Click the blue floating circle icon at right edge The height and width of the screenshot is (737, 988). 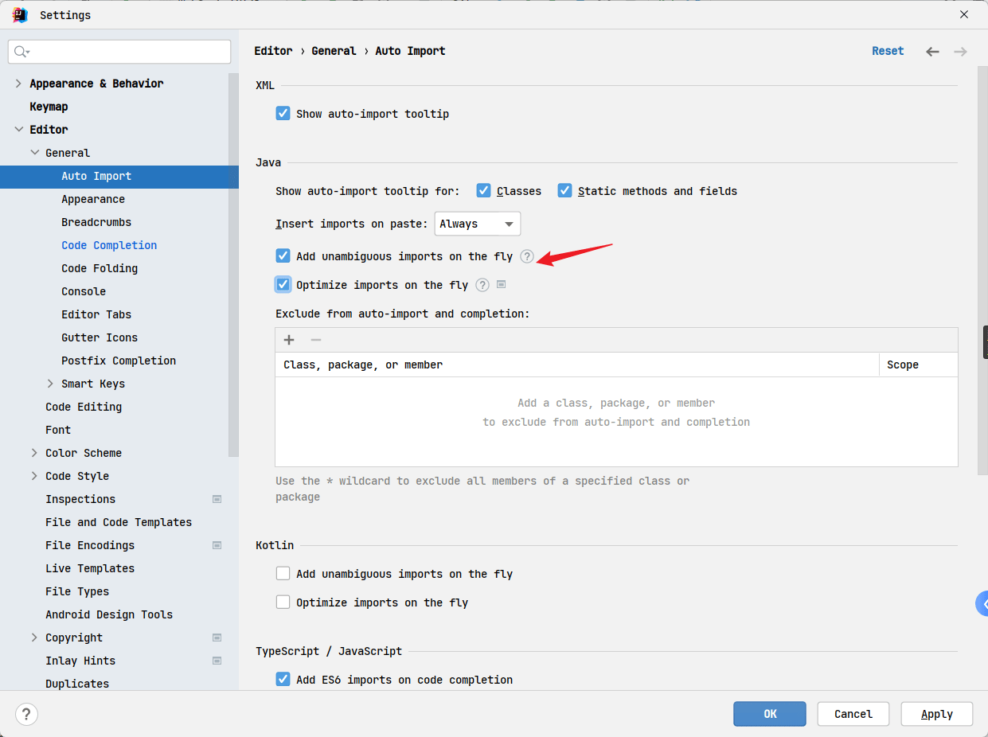[x=982, y=603]
